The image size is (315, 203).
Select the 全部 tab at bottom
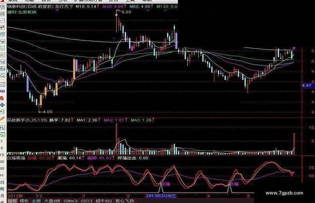[36, 201]
